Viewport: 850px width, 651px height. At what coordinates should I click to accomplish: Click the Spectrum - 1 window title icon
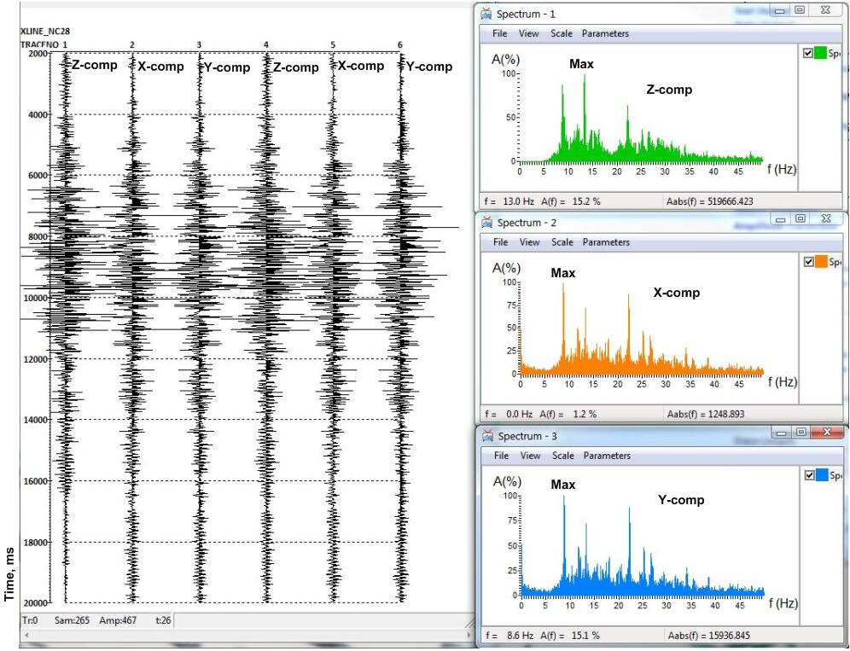486,14
